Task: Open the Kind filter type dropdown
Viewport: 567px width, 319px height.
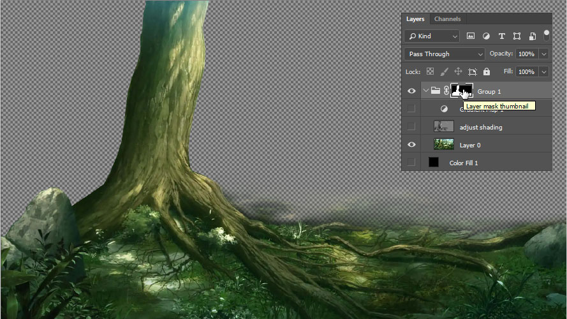Action: 432,36
